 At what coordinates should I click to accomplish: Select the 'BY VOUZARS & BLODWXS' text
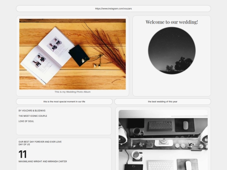(32, 110)
